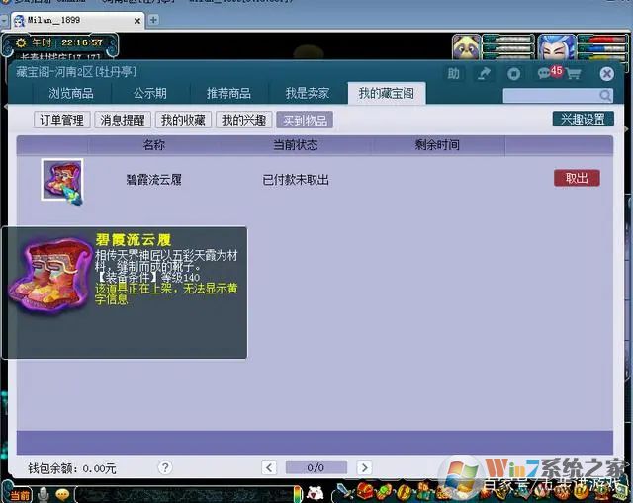Go to next page arrow

click(x=364, y=467)
